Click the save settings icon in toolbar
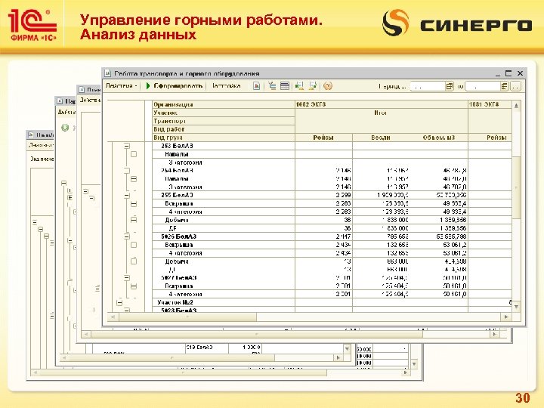 coord(313,85)
